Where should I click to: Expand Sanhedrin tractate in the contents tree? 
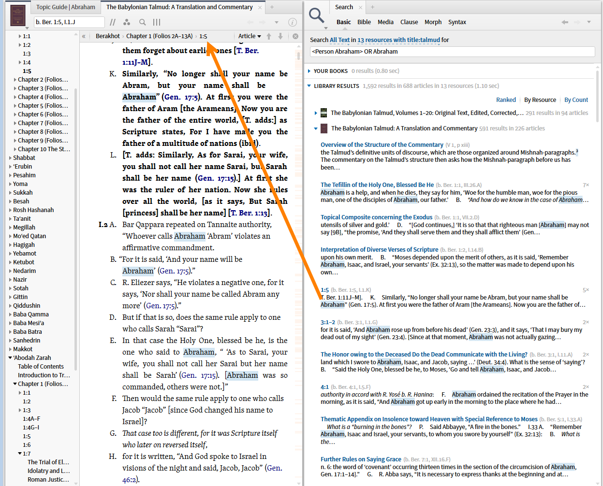(11, 341)
